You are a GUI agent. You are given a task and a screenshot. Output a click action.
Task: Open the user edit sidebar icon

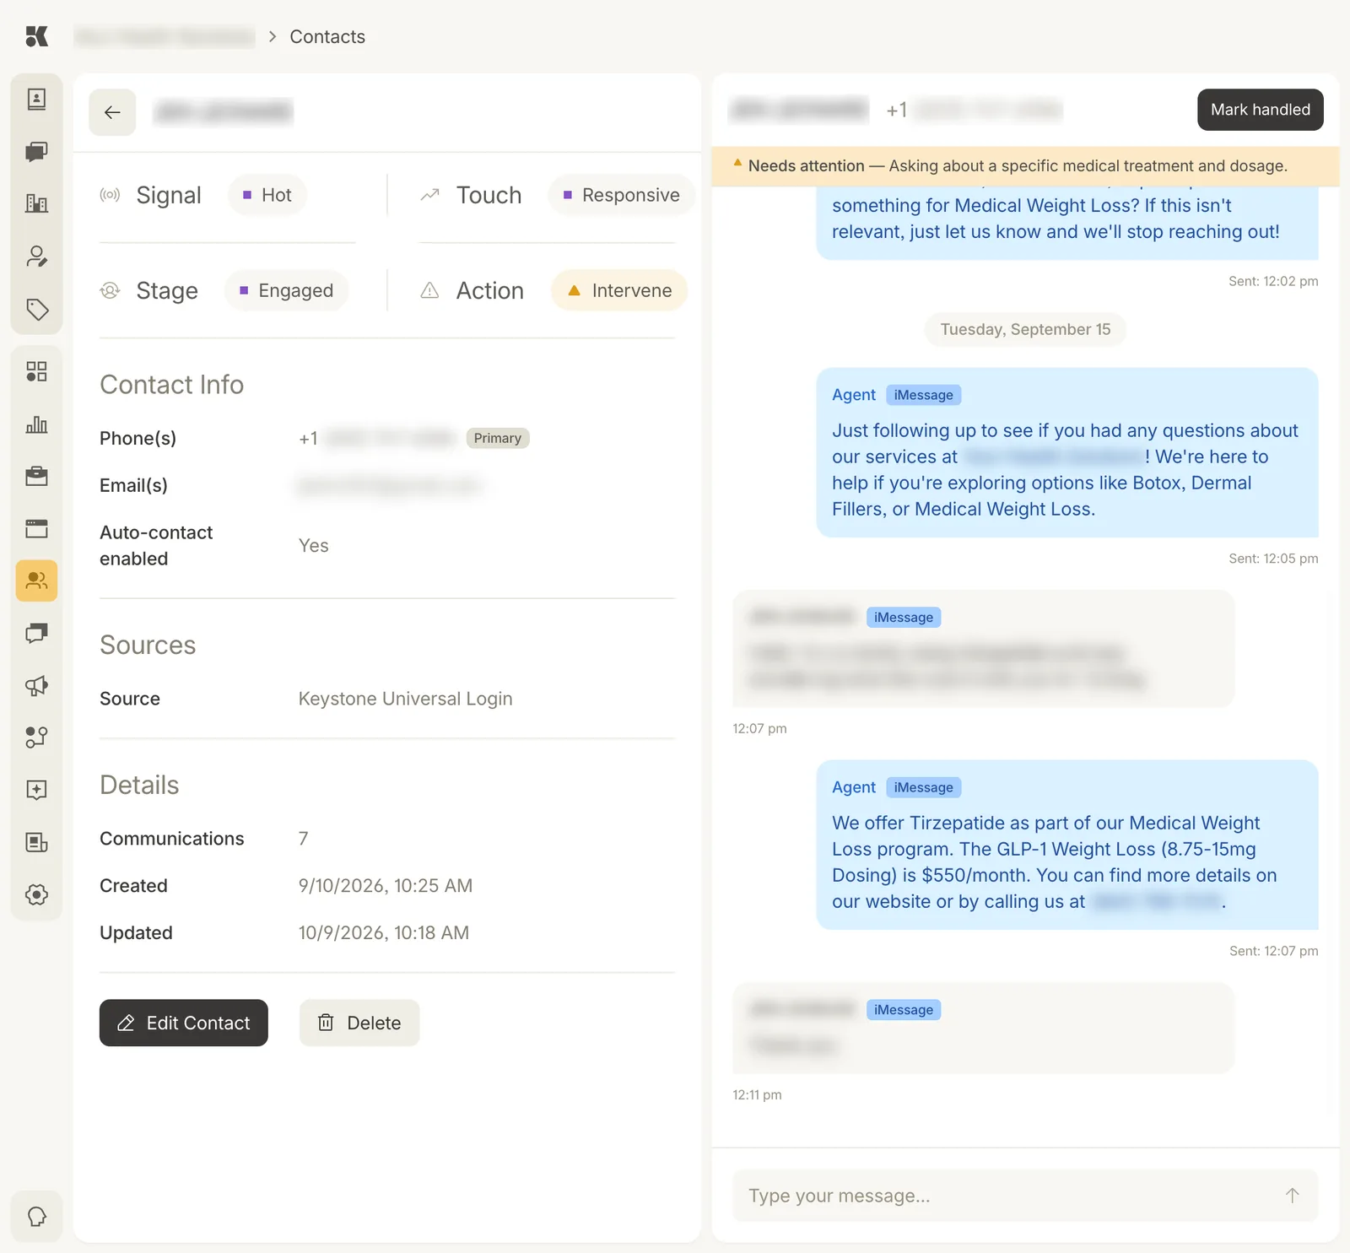pos(36,257)
